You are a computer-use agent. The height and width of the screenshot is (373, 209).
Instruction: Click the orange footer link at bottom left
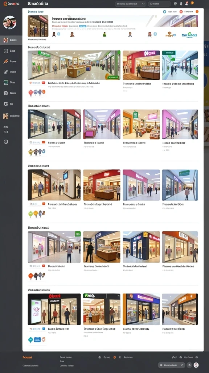(x=27, y=357)
